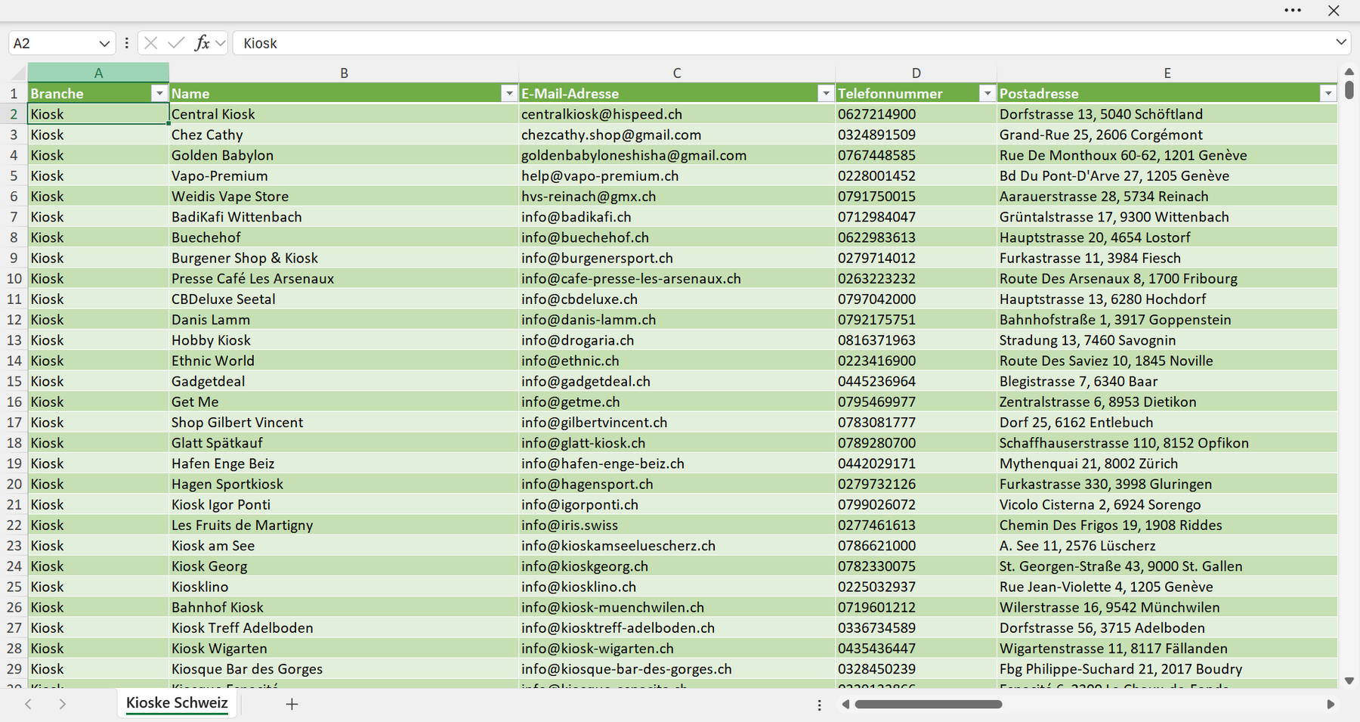Select address Grüntalstrasse 17, 9300 Wittenbach

tap(1167, 216)
